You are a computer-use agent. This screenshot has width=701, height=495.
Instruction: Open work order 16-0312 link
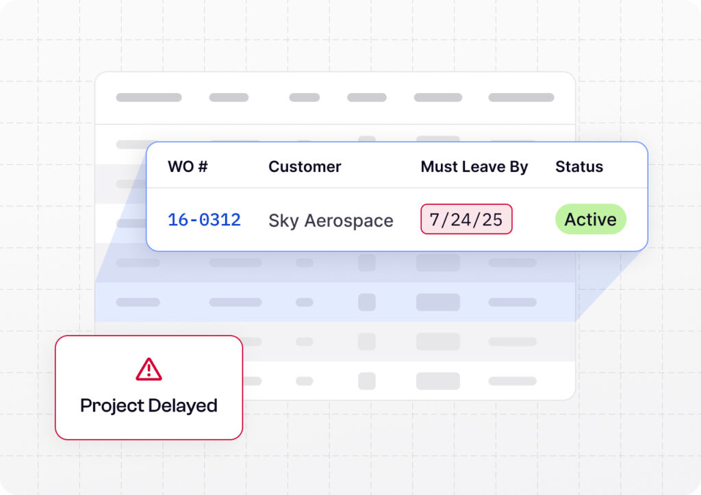204,220
